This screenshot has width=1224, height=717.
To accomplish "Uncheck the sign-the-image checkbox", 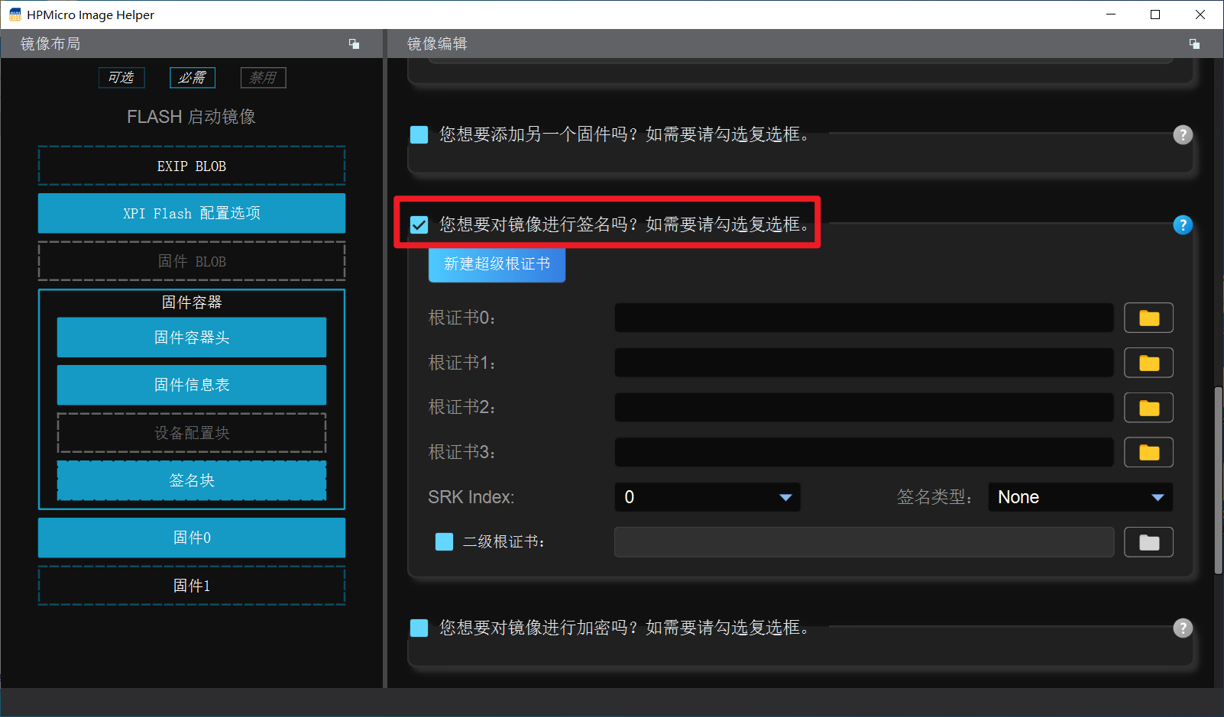I will pyautogui.click(x=419, y=224).
